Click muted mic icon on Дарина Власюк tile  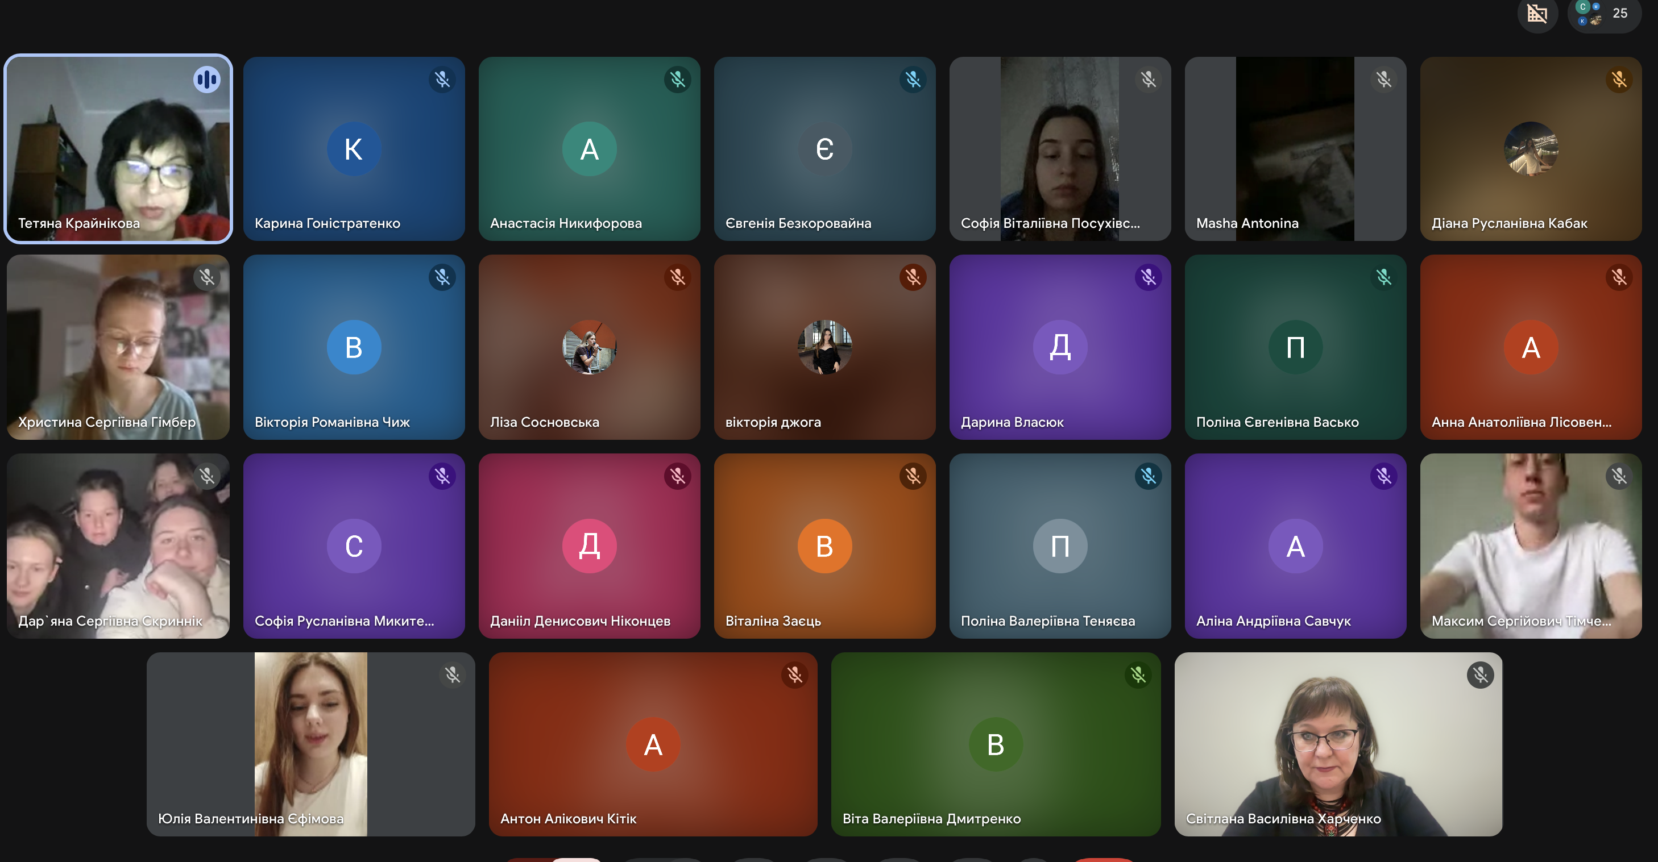click(1148, 278)
